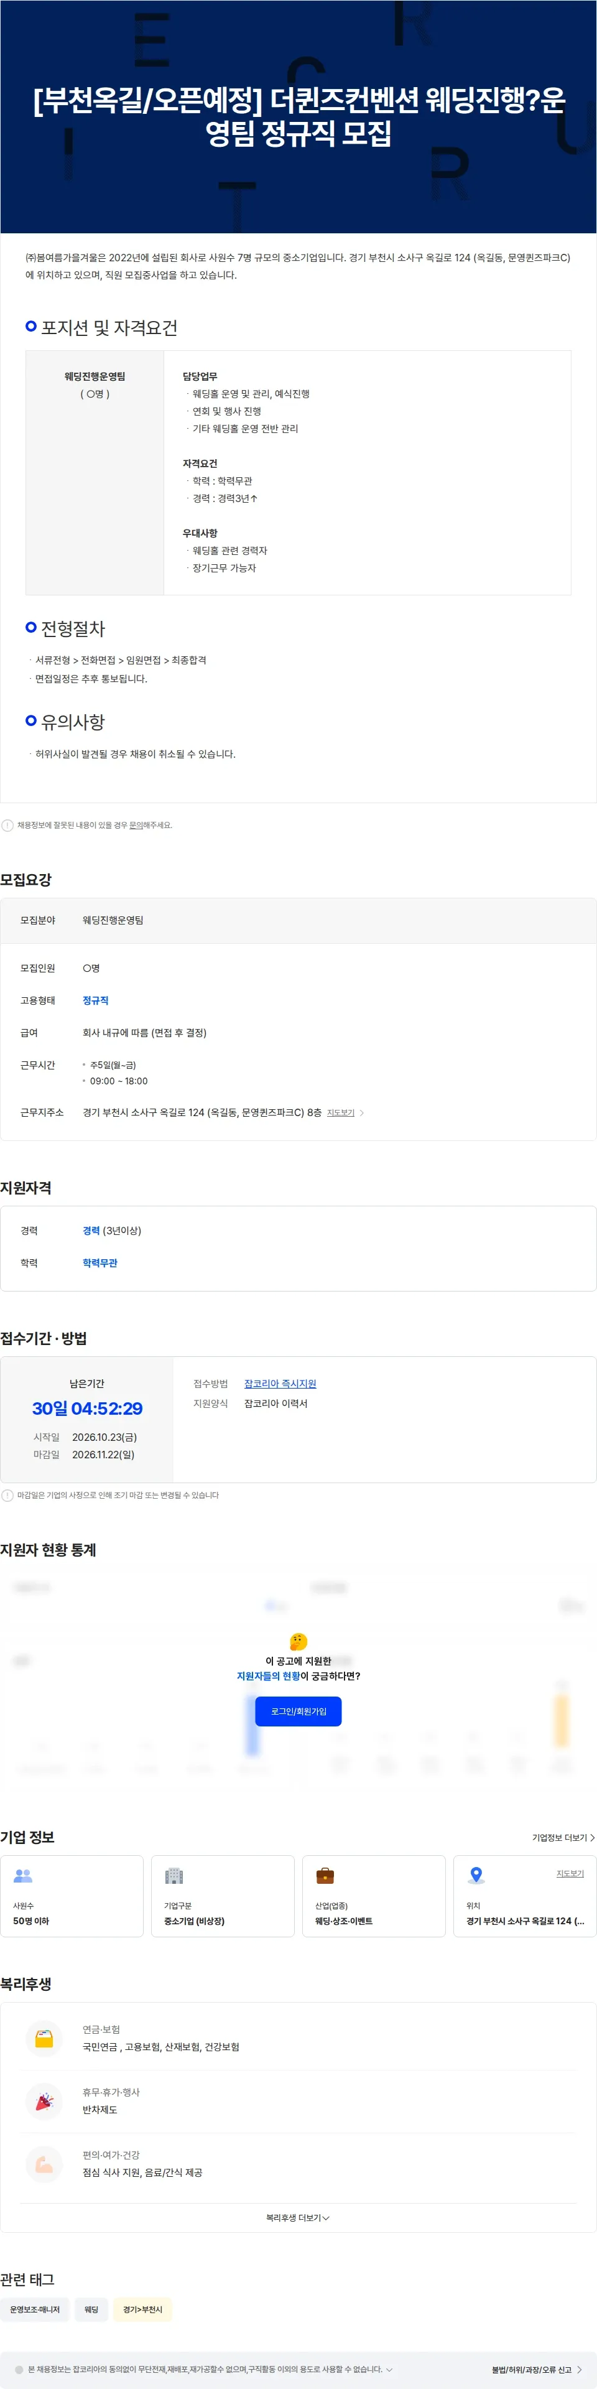This screenshot has width=597, height=2389.
Task: Click the 웨딩진행운영팀 value in 모집분야 row
Action: tap(113, 920)
